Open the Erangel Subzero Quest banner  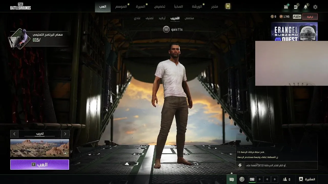(294, 32)
